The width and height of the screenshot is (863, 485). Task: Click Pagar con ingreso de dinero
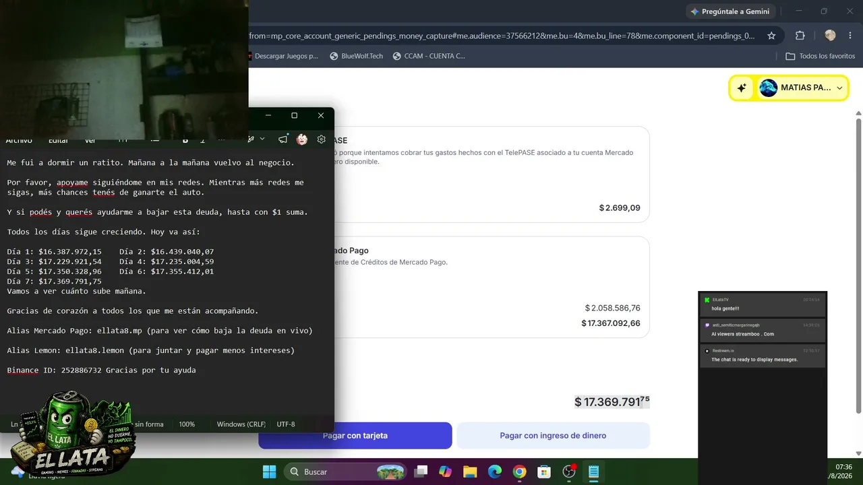tap(553, 436)
